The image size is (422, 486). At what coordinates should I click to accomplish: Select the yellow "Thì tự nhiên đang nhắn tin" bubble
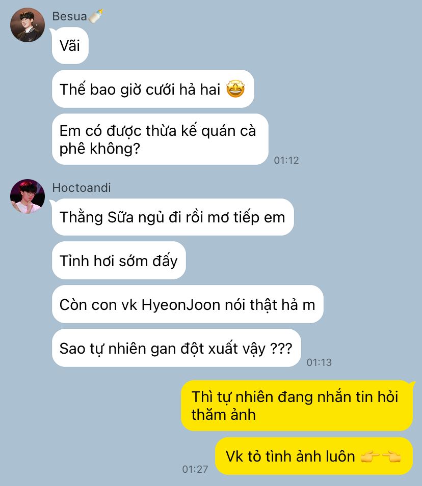[x=297, y=406]
